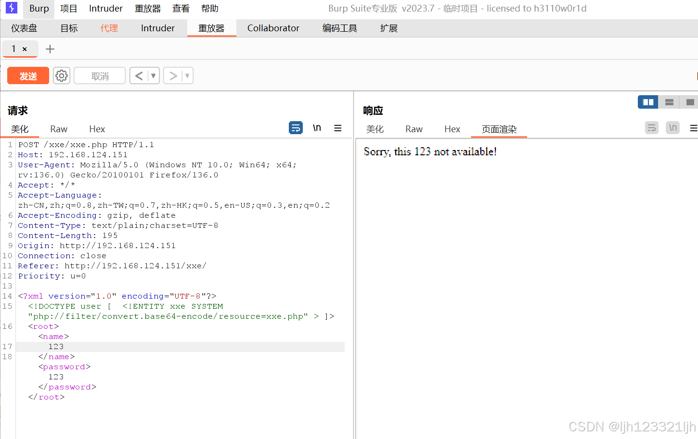
Task: Select Repeater tab 1
Action: pos(14,49)
